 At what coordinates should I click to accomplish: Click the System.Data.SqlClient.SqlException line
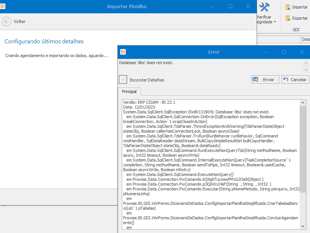pos(196,112)
